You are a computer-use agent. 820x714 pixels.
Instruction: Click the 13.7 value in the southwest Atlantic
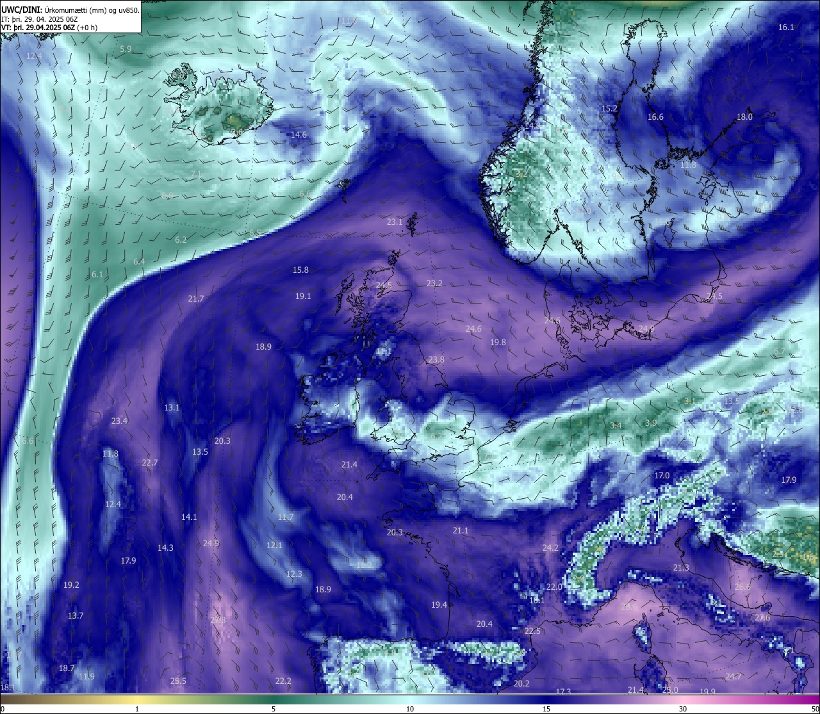pos(76,616)
